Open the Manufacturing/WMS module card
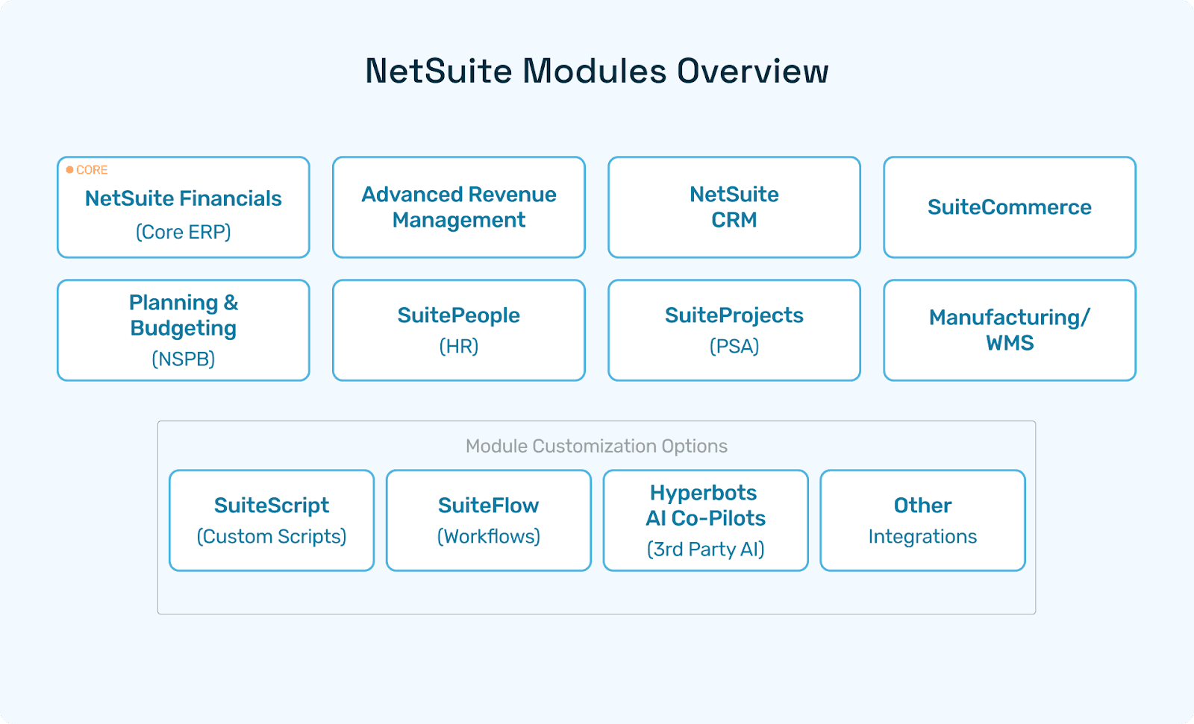 [1010, 330]
